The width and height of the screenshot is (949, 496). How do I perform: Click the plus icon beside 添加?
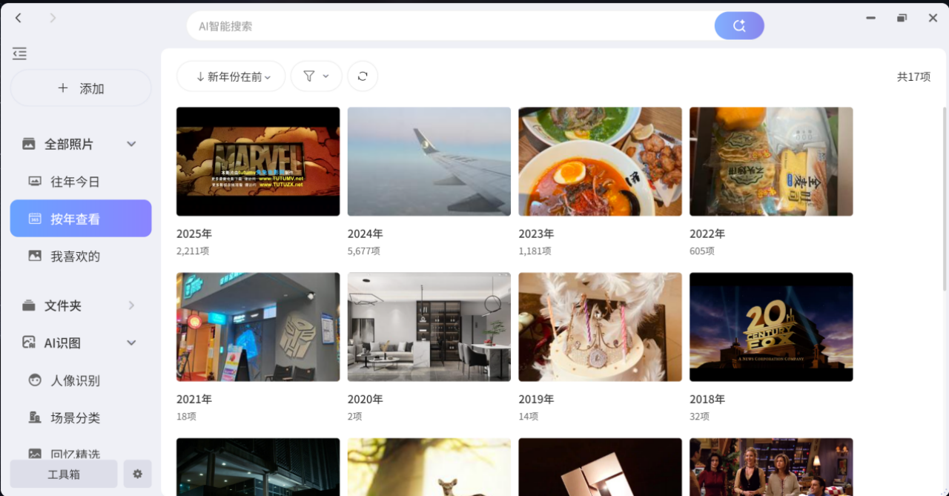tap(63, 88)
